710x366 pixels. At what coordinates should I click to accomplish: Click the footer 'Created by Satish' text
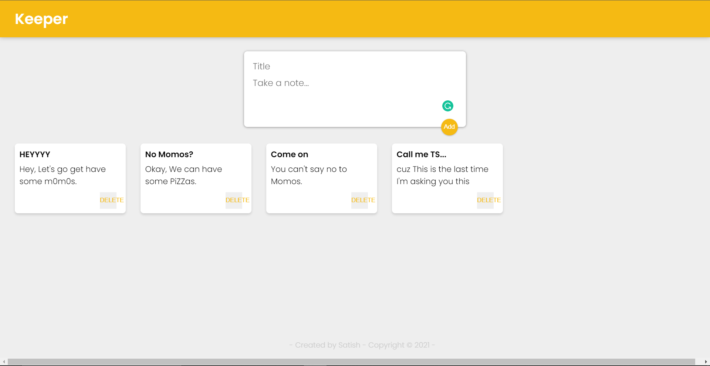328,345
